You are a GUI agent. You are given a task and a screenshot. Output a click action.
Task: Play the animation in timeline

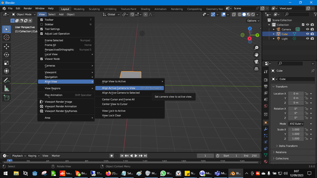136,156
